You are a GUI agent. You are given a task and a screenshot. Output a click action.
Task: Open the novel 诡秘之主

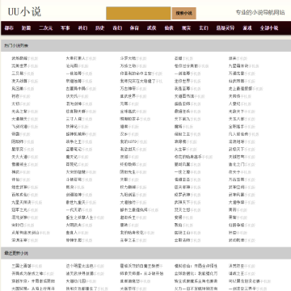[x=182, y=134]
